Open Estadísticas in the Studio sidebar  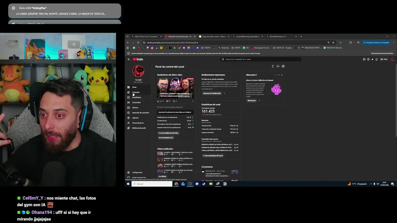pos(138,97)
